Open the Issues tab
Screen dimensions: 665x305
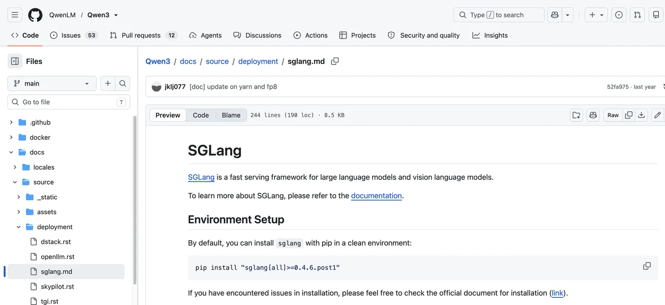click(x=74, y=35)
